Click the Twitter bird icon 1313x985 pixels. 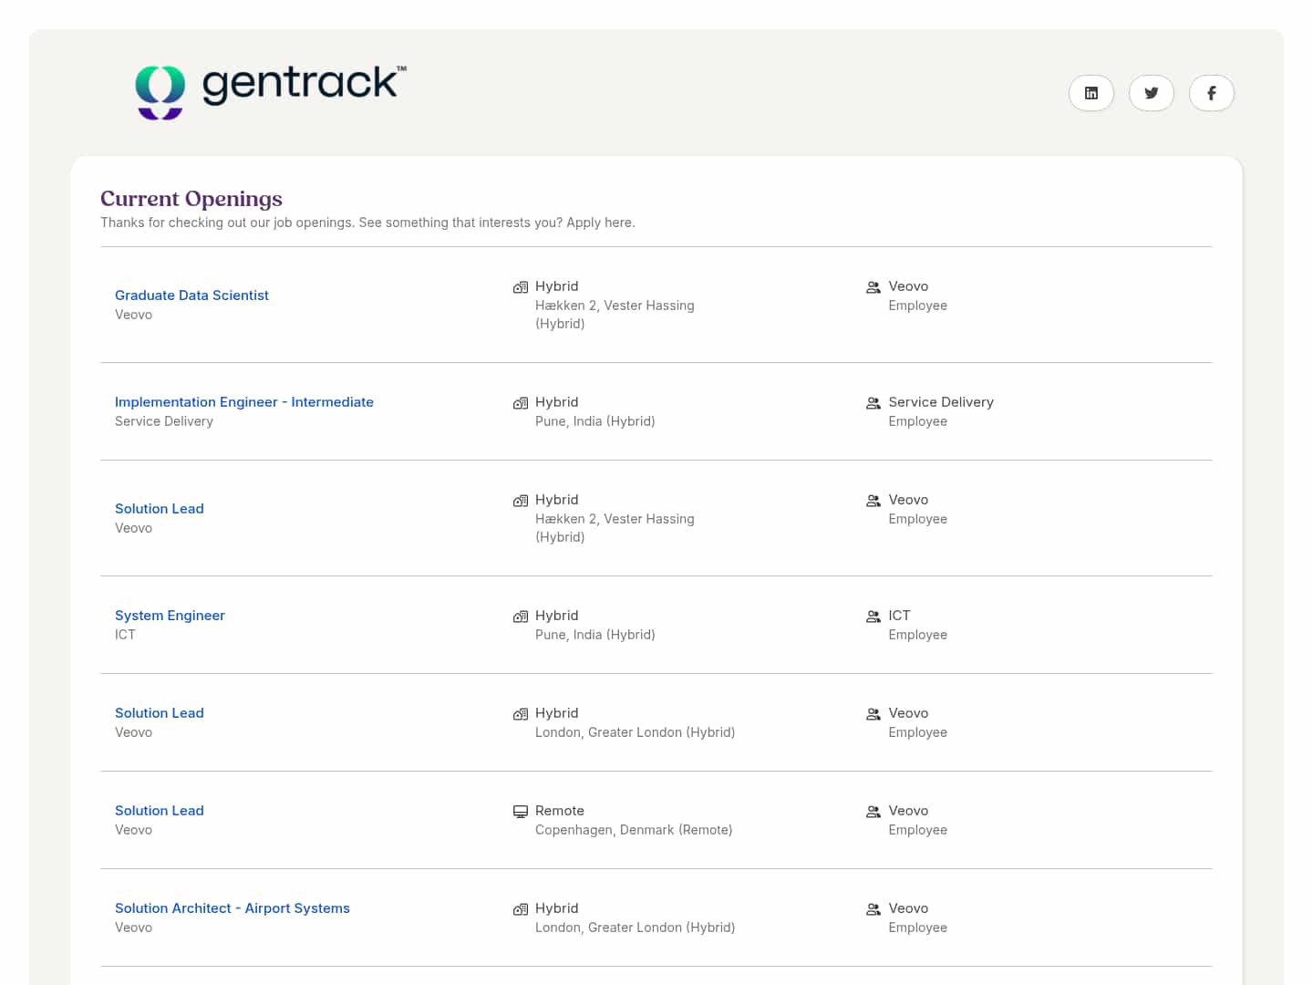tap(1151, 93)
